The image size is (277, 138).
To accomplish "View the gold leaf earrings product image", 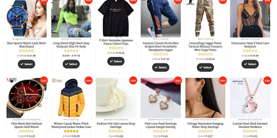I will [x=116, y=98].
